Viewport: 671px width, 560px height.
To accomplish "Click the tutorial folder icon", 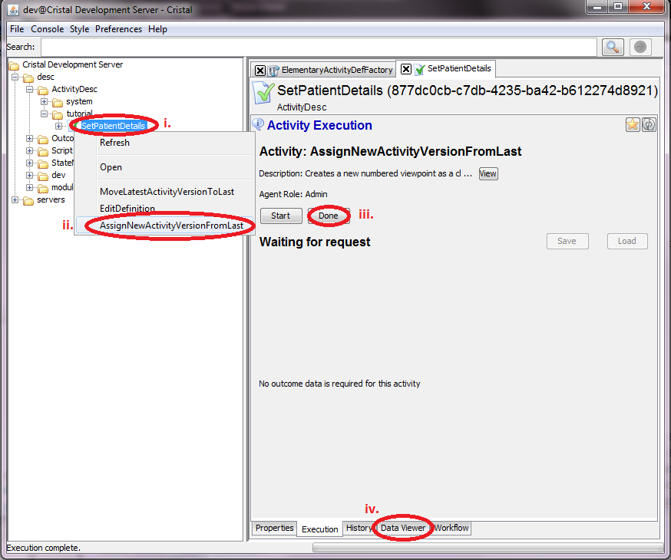I will pyautogui.click(x=58, y=114).
